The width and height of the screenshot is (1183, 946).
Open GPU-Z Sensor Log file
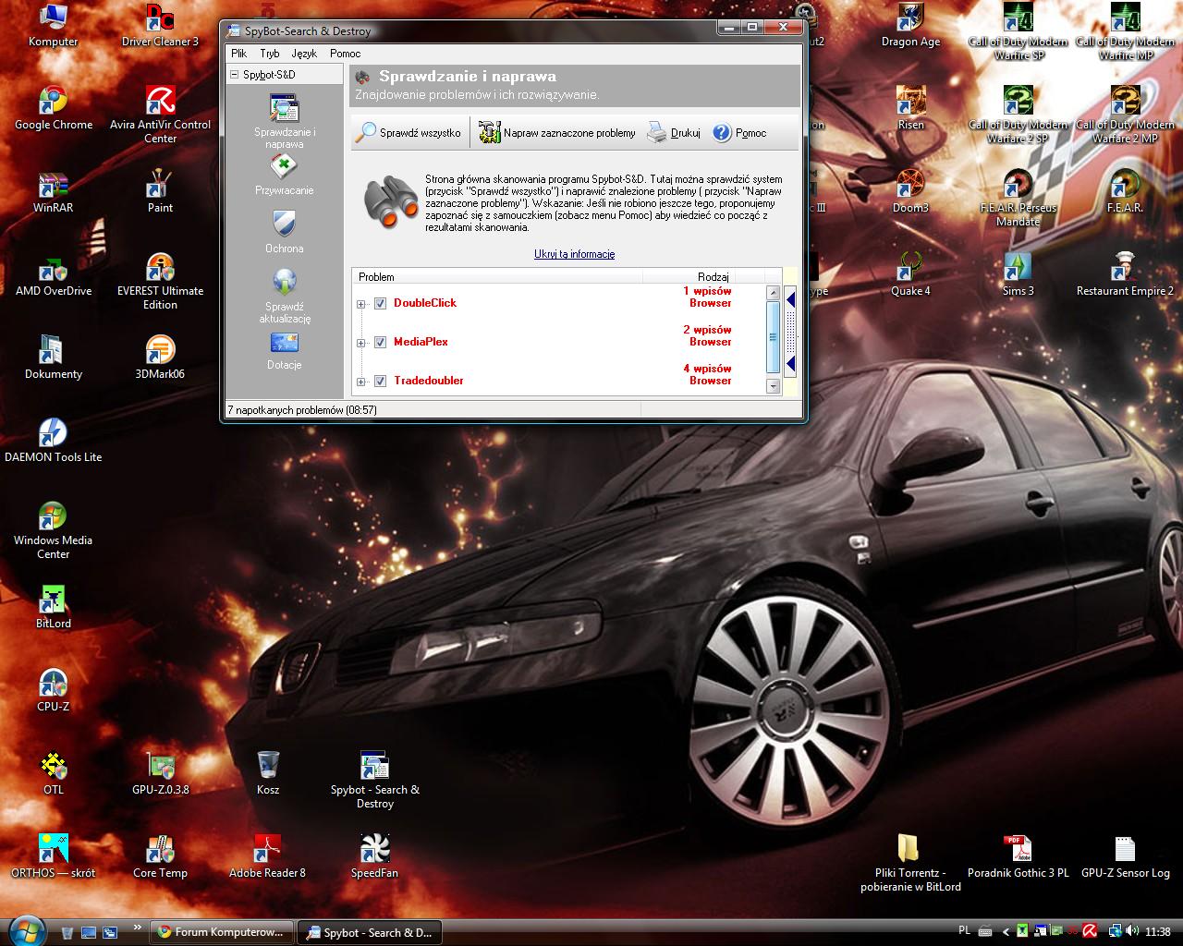click(x=1125, y=856)
